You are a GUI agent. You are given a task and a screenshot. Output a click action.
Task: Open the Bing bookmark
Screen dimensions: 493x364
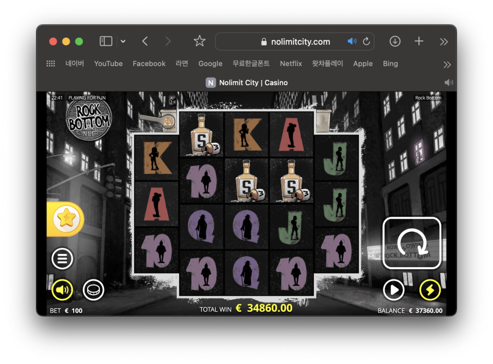pos(390,64)
